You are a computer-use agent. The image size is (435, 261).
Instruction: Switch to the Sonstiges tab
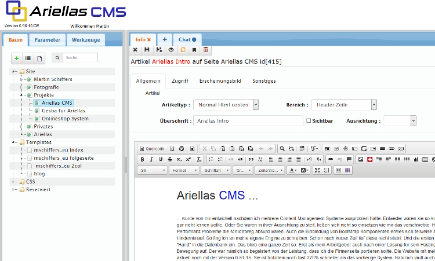tap(264, 81)
